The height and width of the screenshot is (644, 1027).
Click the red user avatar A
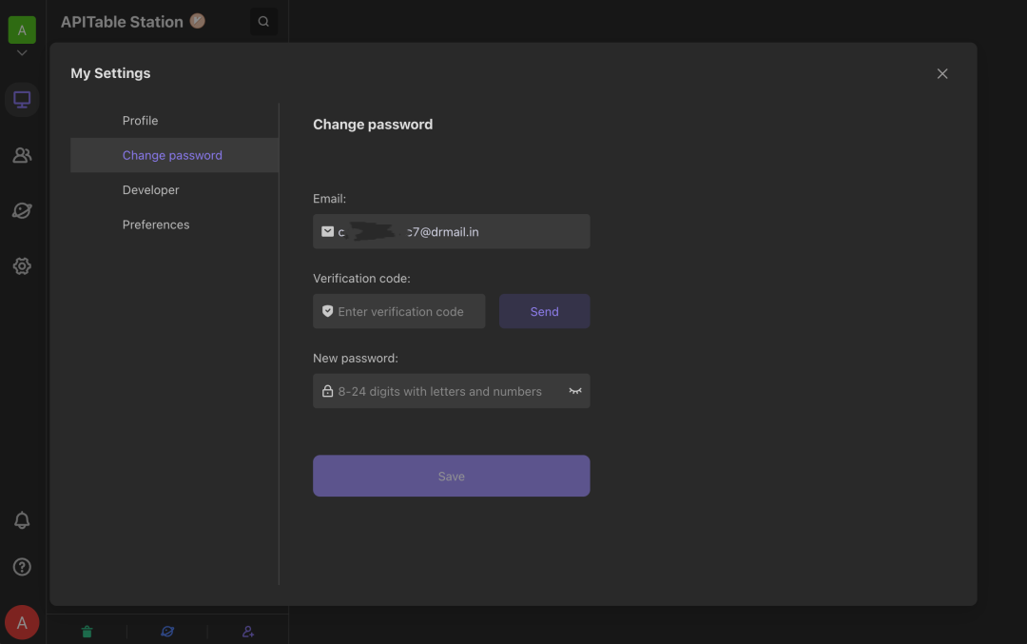[22, 622]
